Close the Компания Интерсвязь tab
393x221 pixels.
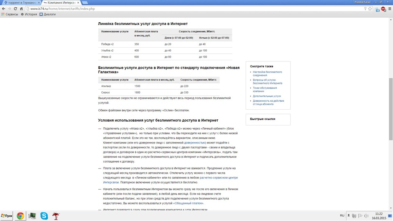point(78,3)
